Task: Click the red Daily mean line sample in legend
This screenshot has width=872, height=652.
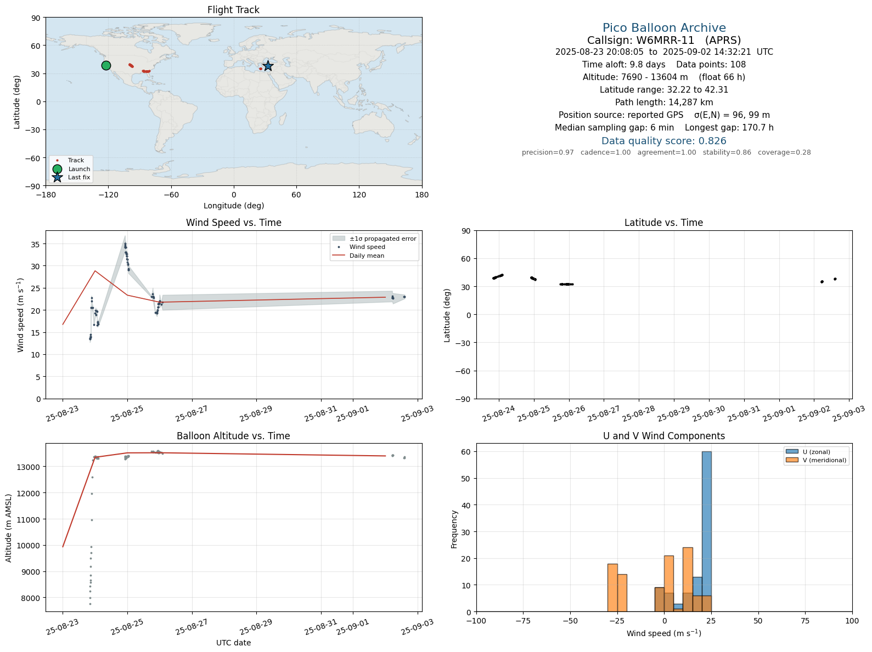Action: tap(339, 256)
